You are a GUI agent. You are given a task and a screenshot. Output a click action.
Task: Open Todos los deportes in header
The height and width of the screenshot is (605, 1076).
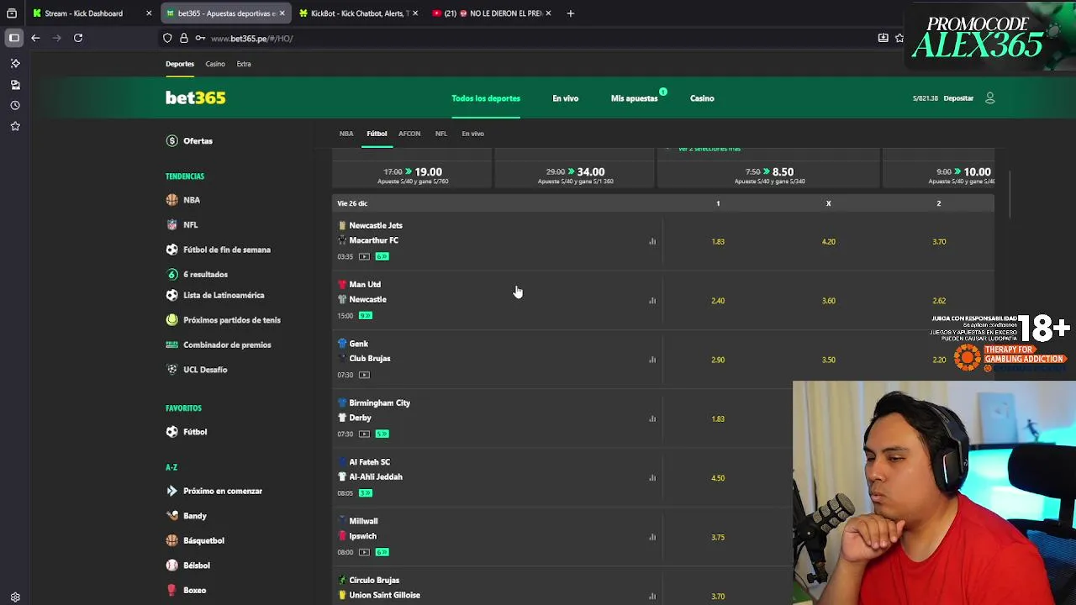486,98
